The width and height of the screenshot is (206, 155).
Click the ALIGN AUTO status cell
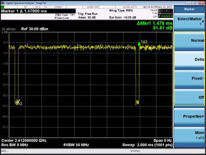pyautogui.click(x=129, y=7)
